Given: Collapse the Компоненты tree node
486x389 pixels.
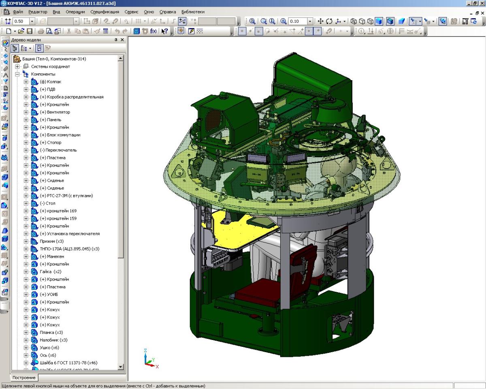Looking at the screenshot, I should tap(17, 74).
